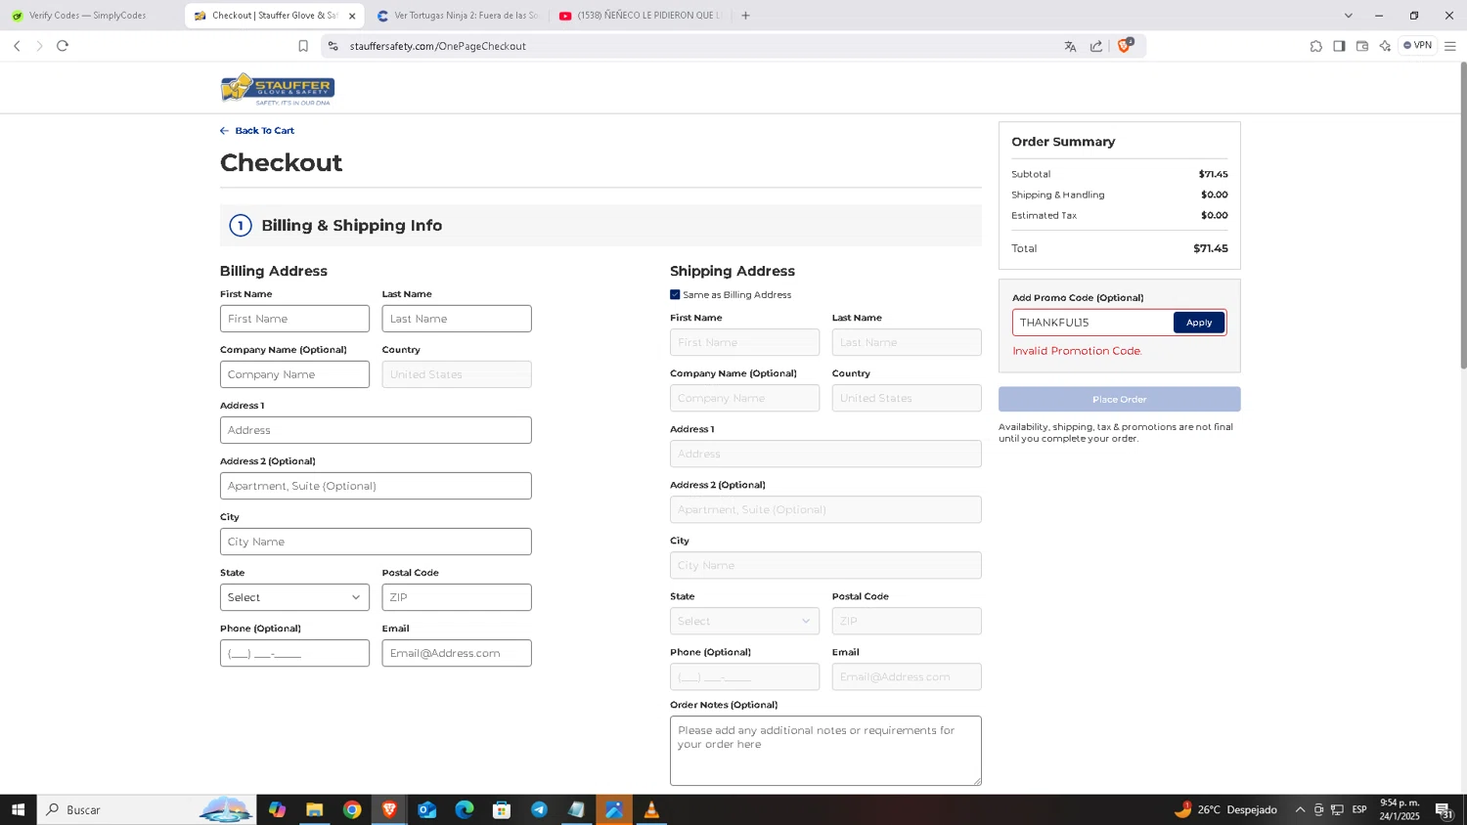Open the taskbar clock showing 9:54 p. m.
The height and width of the screenshot is (825, 1467).
click(1400, 809)
